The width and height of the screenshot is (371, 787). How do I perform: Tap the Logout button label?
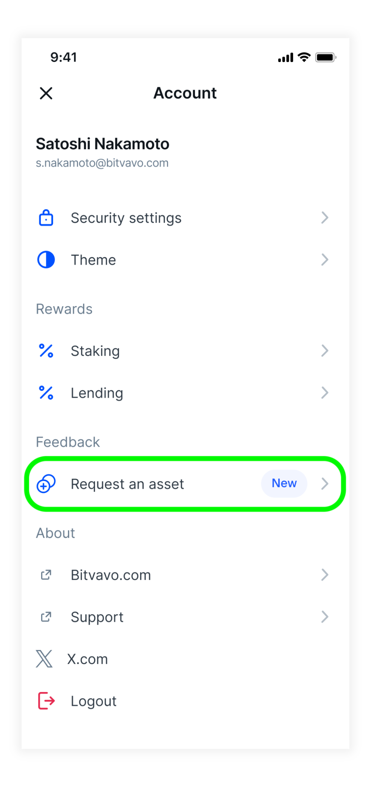click(94, 701)
